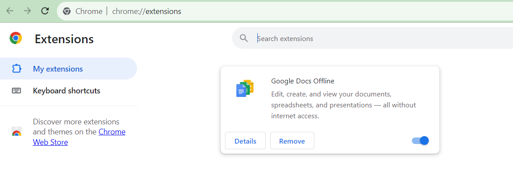
Task: Disable the Google Docs Offline toggle
Action: [420, 141]
